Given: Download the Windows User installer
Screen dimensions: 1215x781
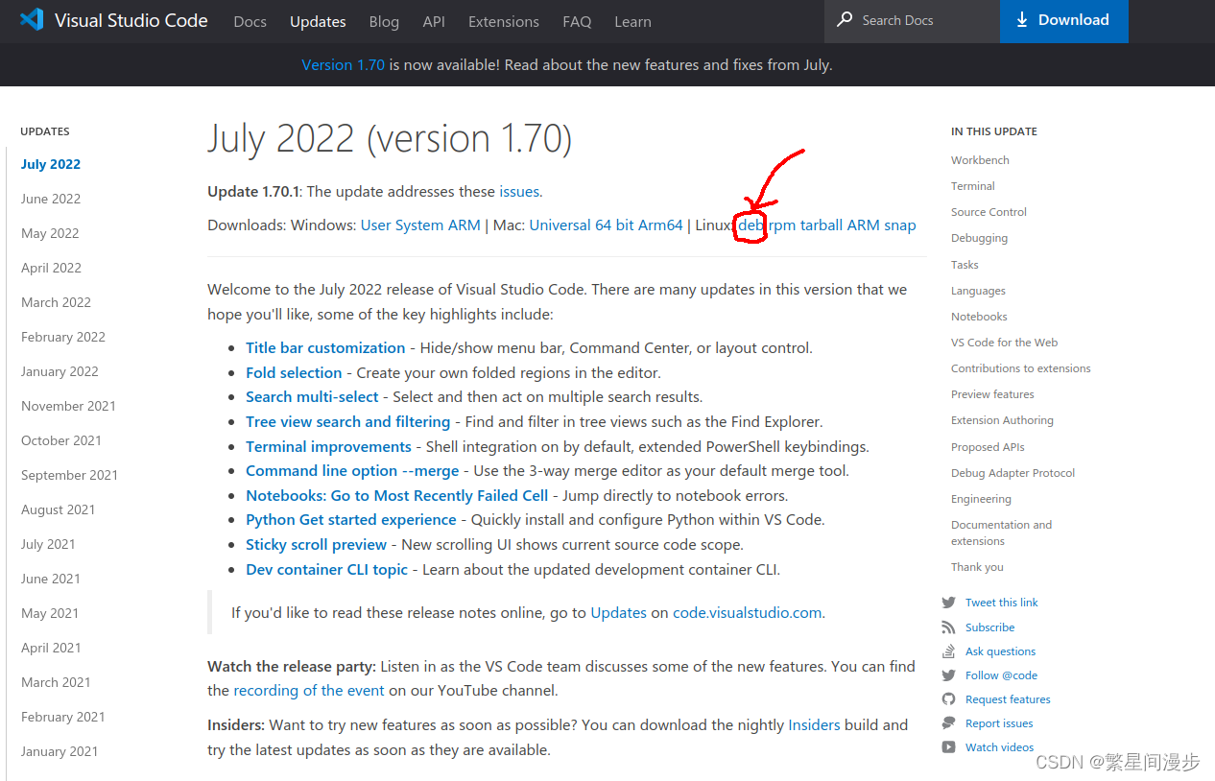Looking at the screenshot, I should [x=375, y=225].
